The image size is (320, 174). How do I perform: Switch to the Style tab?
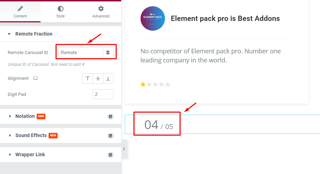[x=60, y=12]
